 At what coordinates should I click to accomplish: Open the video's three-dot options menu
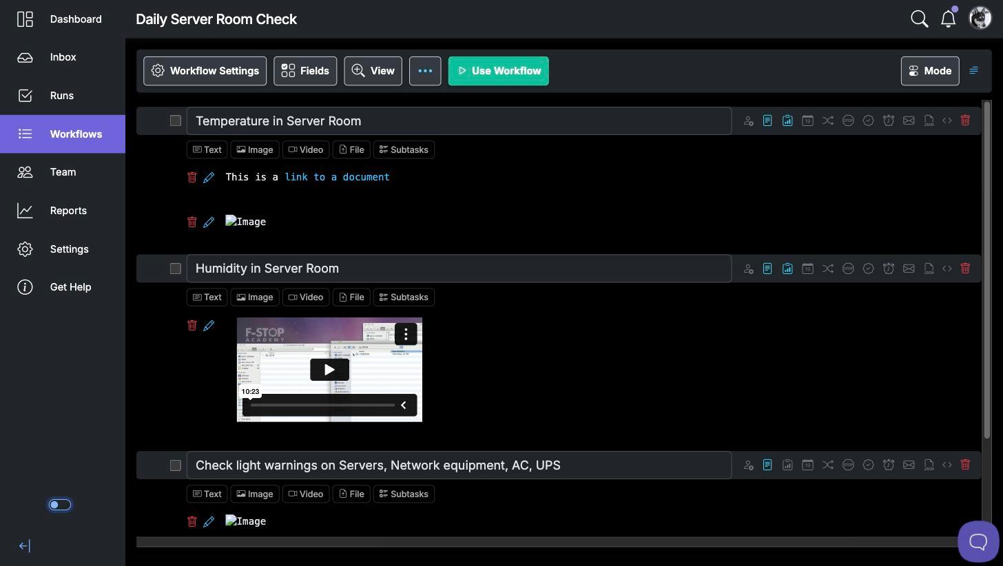pyautogui.click(x=406, y=334)
